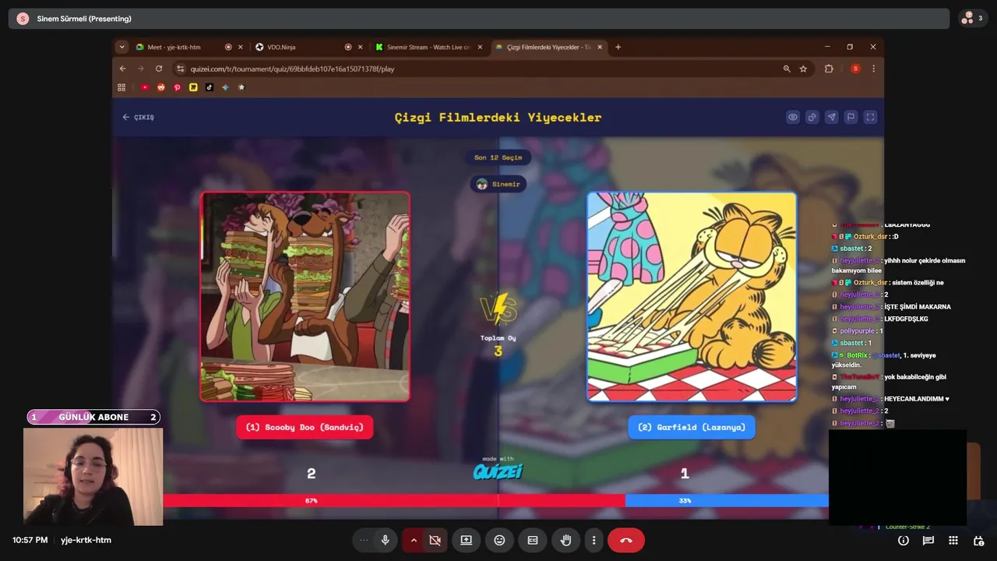Open the chat with everyone panel
The height and width of the screenshot is (561, 997).
[928, 540]
